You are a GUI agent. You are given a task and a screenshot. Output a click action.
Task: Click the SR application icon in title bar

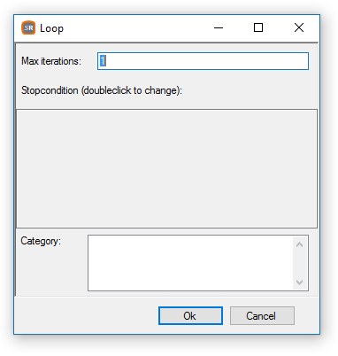28,28
